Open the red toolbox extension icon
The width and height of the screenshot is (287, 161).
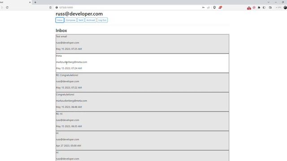pos(249,8)
